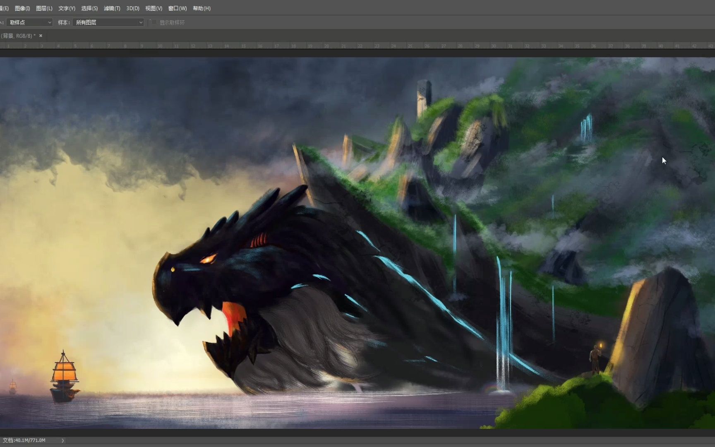Expand the 所有图层 sample dropdown
The image size is (715, 447).
[x=108, y=22]
